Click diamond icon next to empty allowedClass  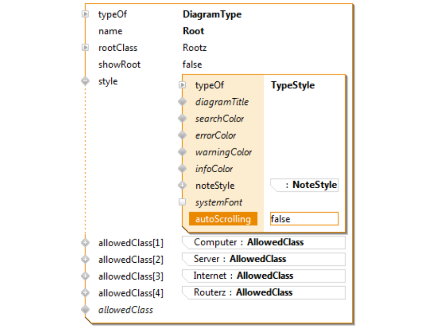click(x=85, y=309)
